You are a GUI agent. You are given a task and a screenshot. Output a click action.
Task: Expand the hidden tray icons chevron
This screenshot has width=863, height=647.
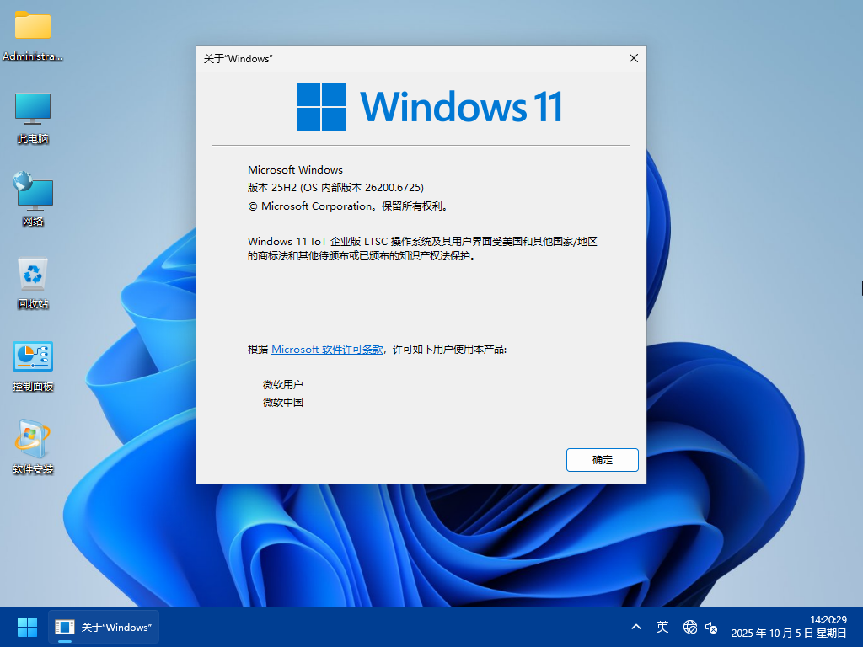point(636,627)
